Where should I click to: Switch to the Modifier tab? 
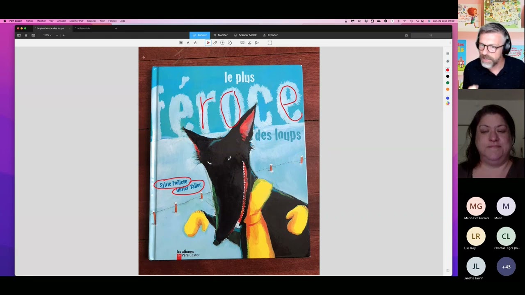point(221,35)
